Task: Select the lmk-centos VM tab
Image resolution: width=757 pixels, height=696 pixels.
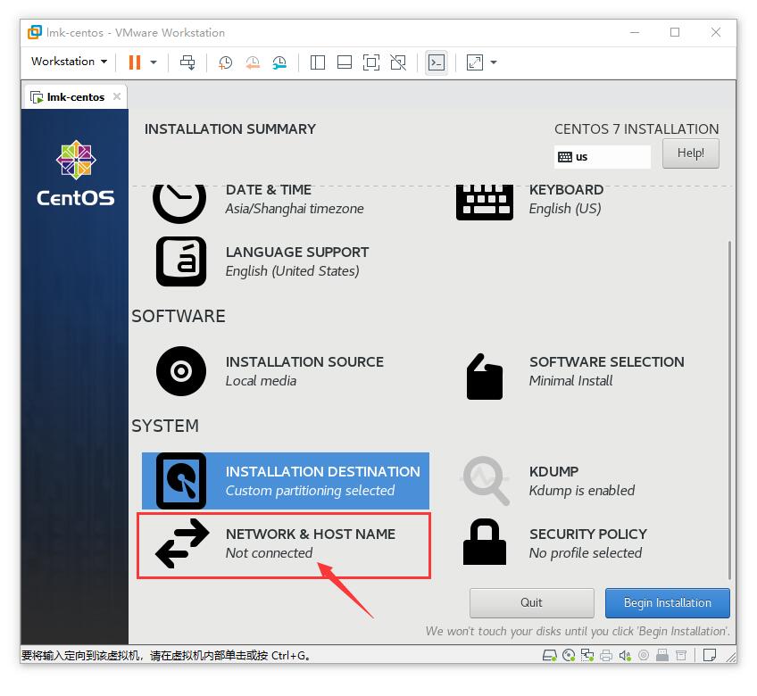Action: coord(75,97)
